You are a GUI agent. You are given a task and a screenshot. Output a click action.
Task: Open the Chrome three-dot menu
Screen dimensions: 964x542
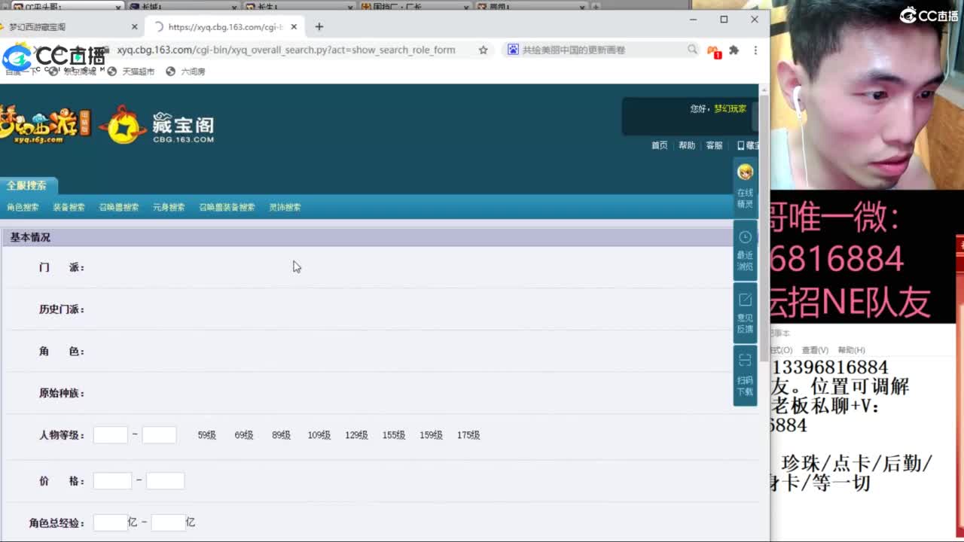click(x=755, y=50)
